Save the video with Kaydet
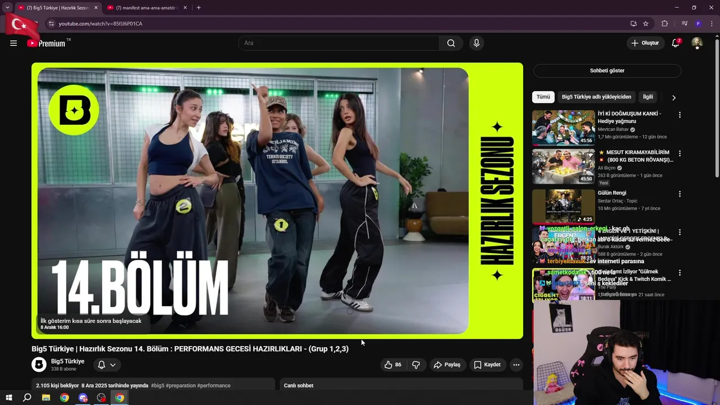This screenshot has height=405, width=720. [487, 365]
